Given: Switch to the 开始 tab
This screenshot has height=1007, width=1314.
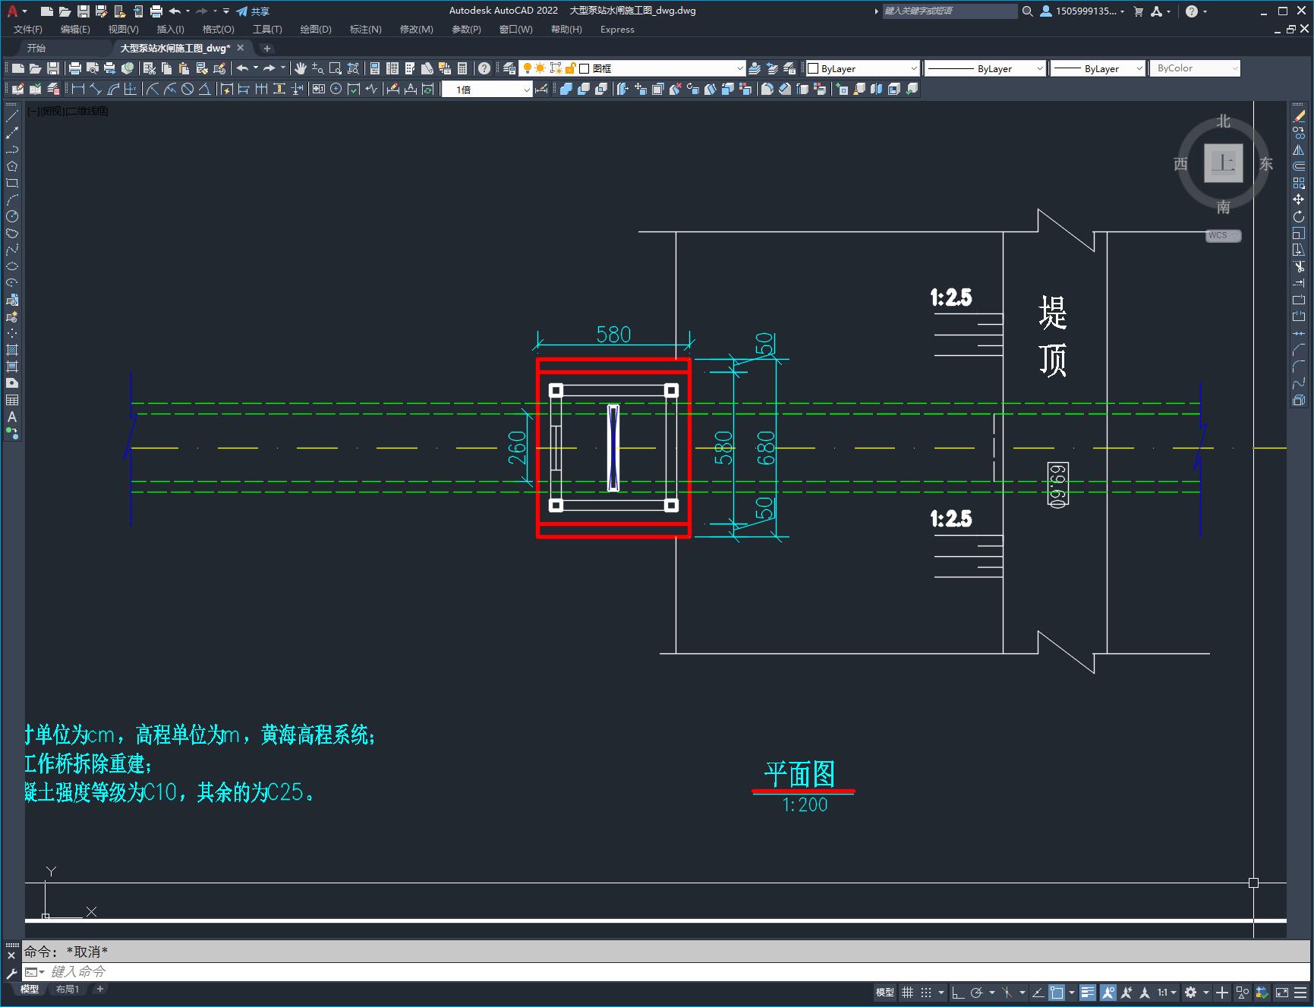Looking at the screenshot, I should point(36,48).
